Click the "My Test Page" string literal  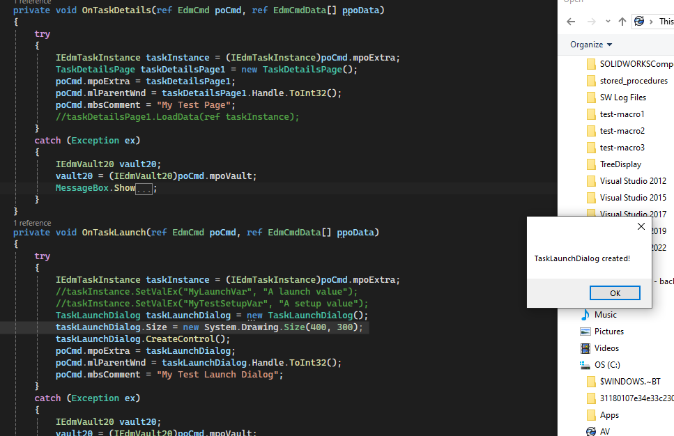coord(194,105)
